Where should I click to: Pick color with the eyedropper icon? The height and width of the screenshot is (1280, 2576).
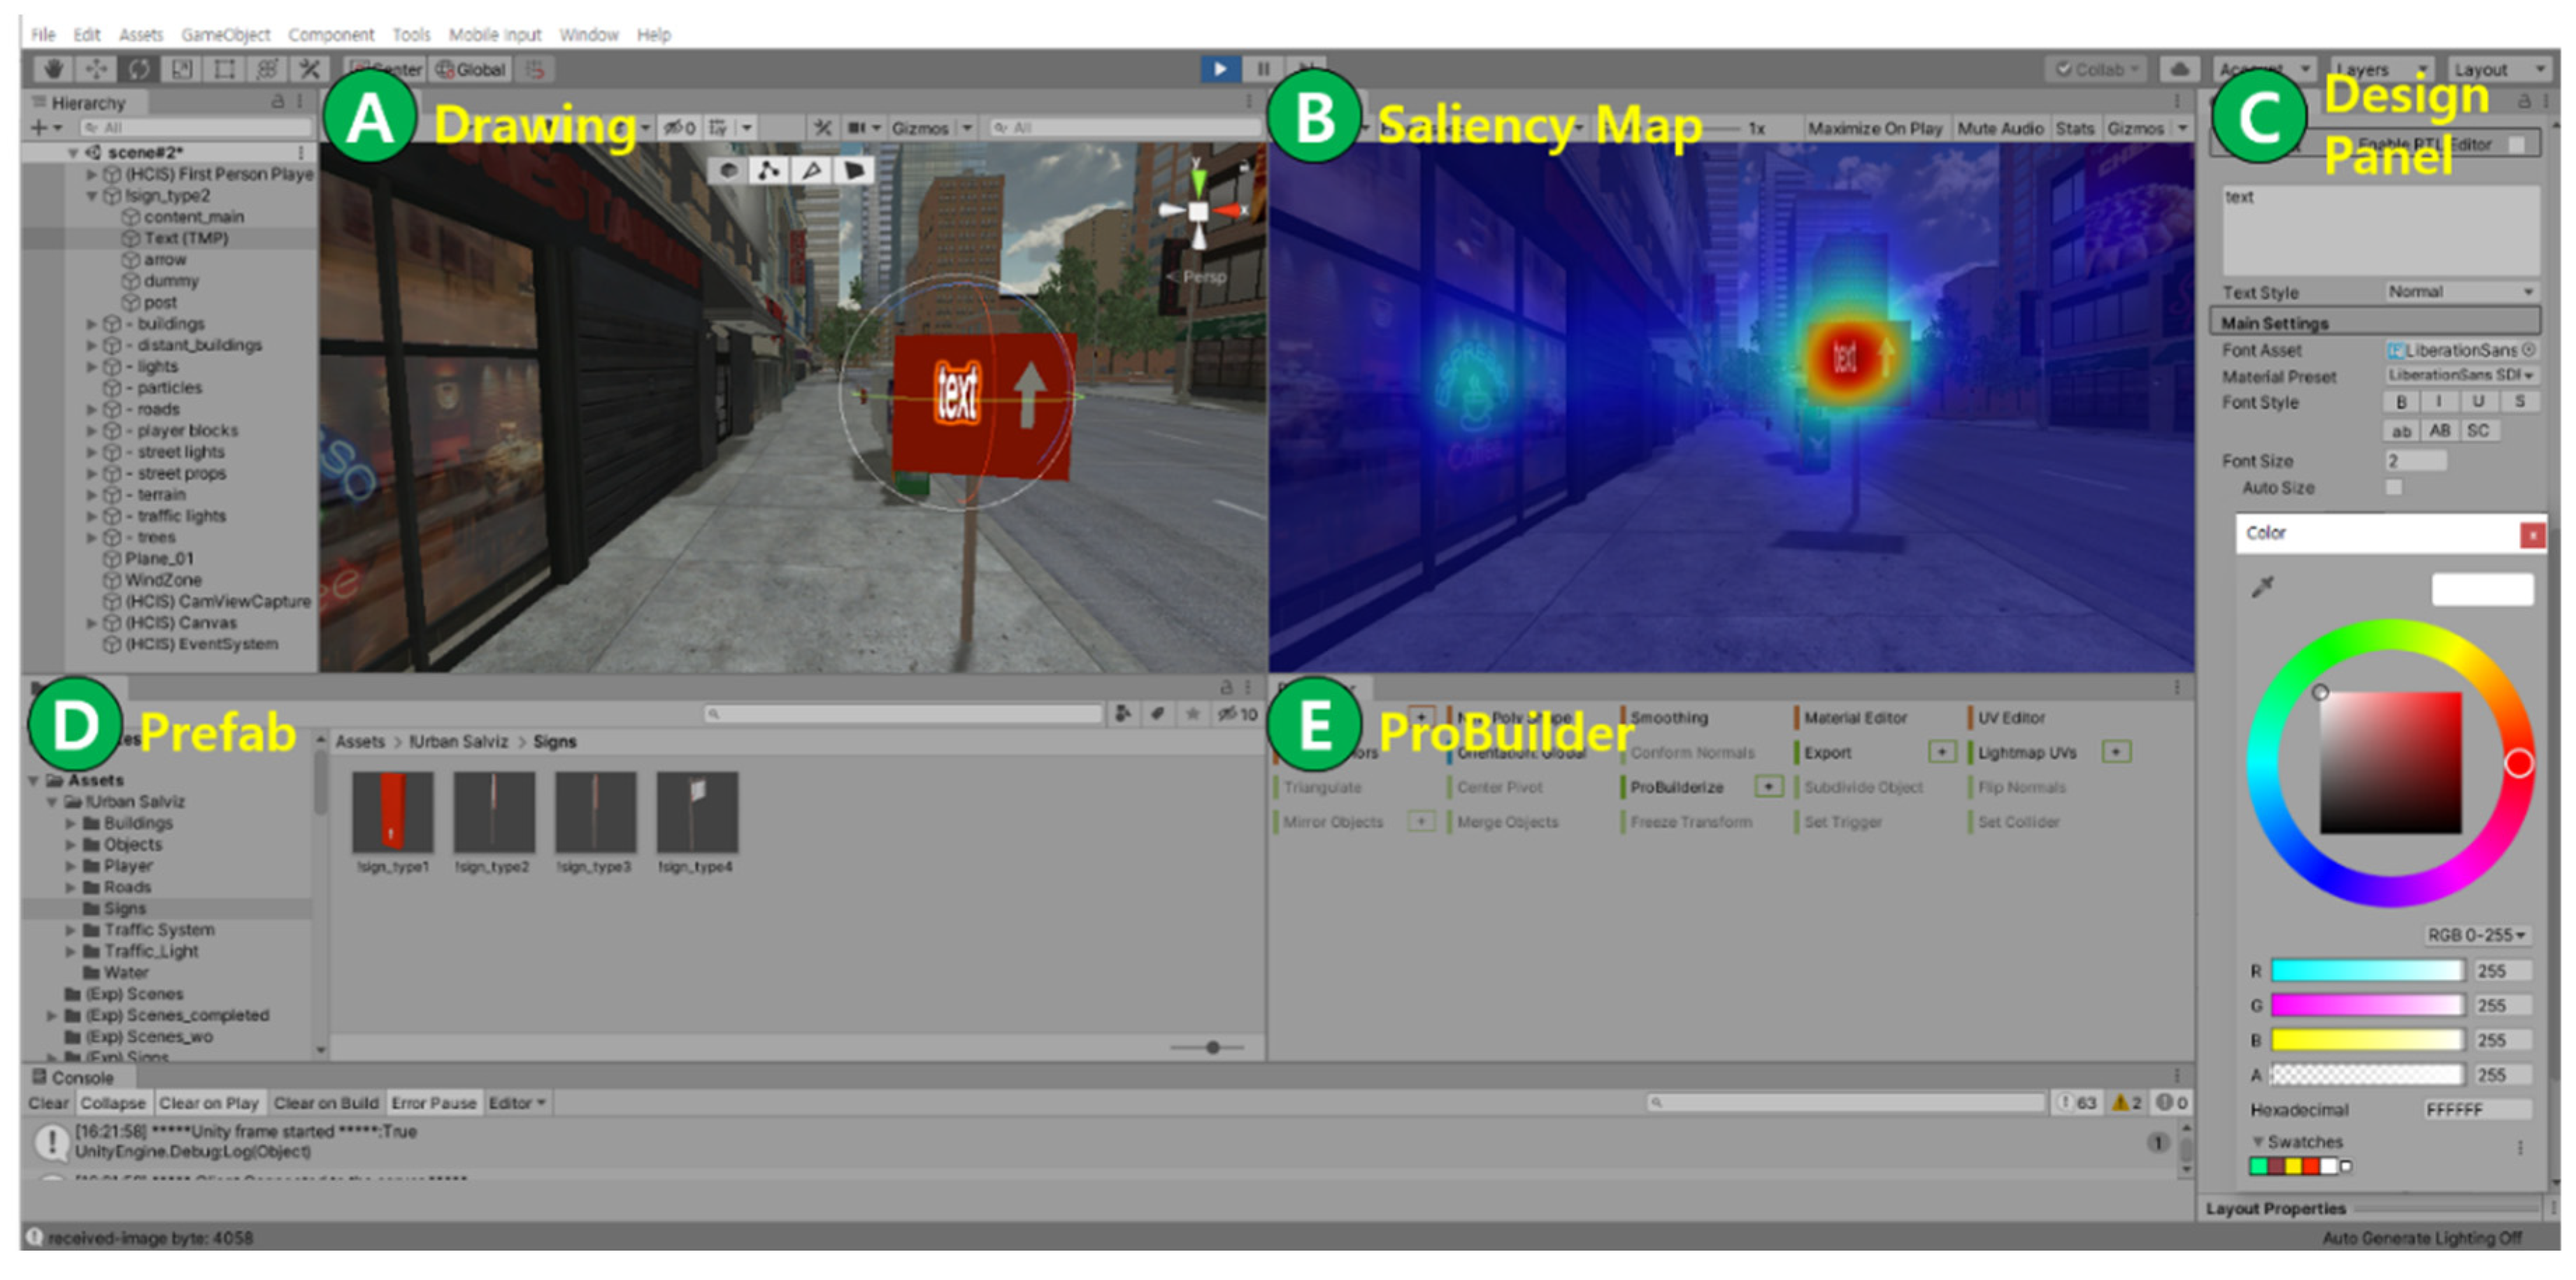point(2263,587)
